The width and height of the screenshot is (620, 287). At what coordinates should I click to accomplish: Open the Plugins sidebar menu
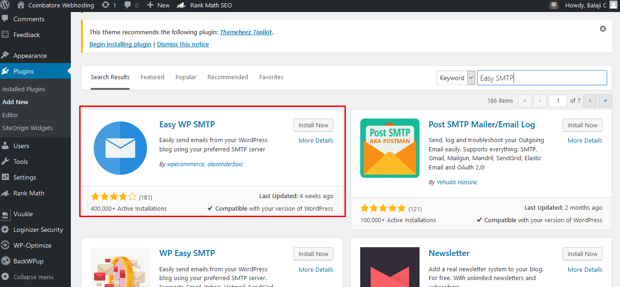click(35, 71)
